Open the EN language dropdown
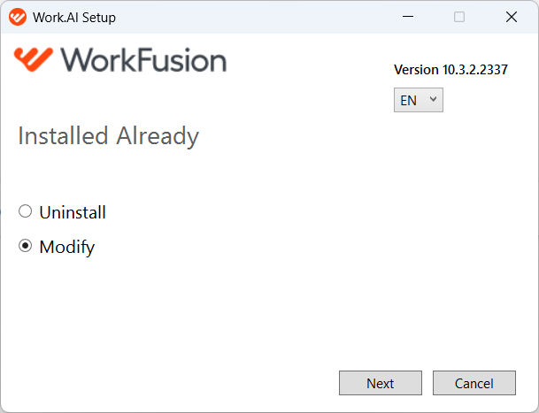 [419, 100]
